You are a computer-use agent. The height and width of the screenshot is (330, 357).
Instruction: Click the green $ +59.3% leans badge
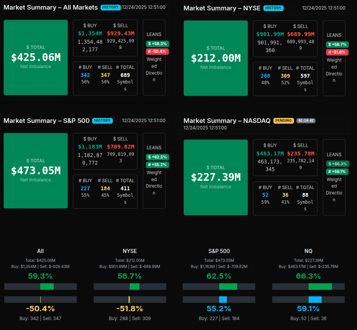click(x=157, y=44)
